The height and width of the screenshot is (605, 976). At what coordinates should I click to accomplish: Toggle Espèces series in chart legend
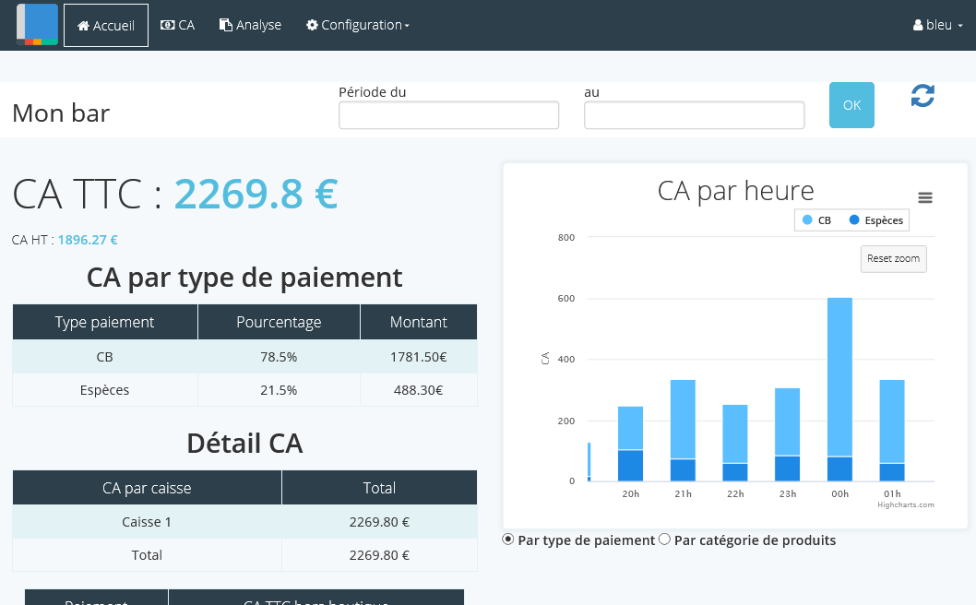click(875, 220)
